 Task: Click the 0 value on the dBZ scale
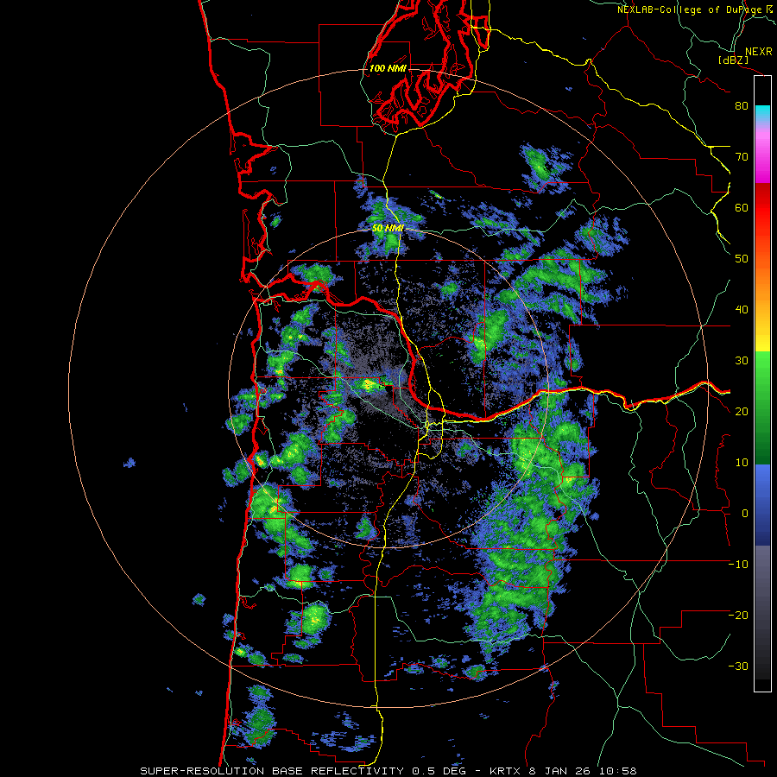tap(745, 514)
